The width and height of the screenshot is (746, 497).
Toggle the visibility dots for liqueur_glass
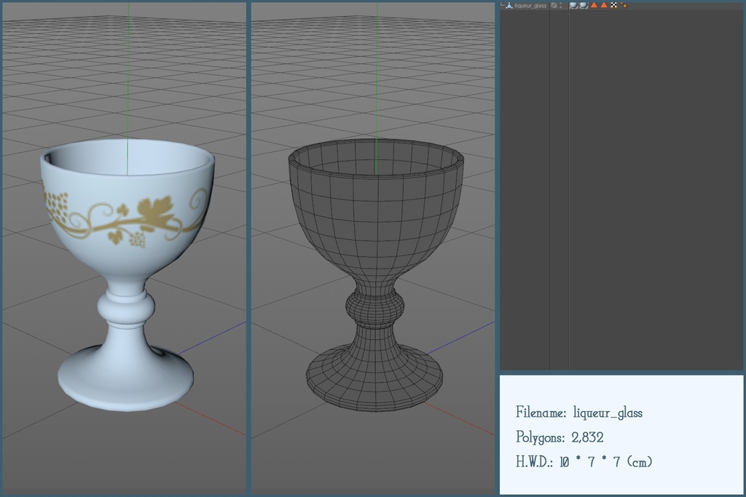click(x=561, y=5)
